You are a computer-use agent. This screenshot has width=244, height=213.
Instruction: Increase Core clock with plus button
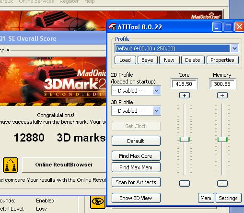click(185, 95)
